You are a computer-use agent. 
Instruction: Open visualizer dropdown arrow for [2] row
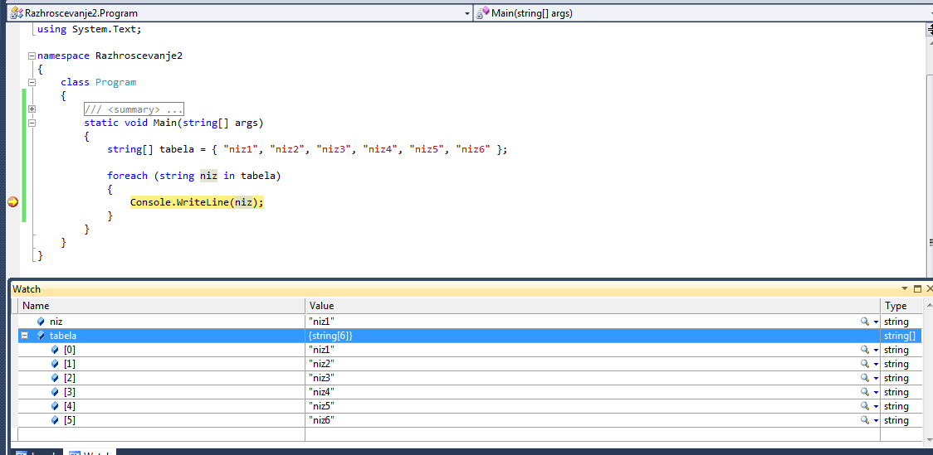pyautogui.click(x=875, y=379)
